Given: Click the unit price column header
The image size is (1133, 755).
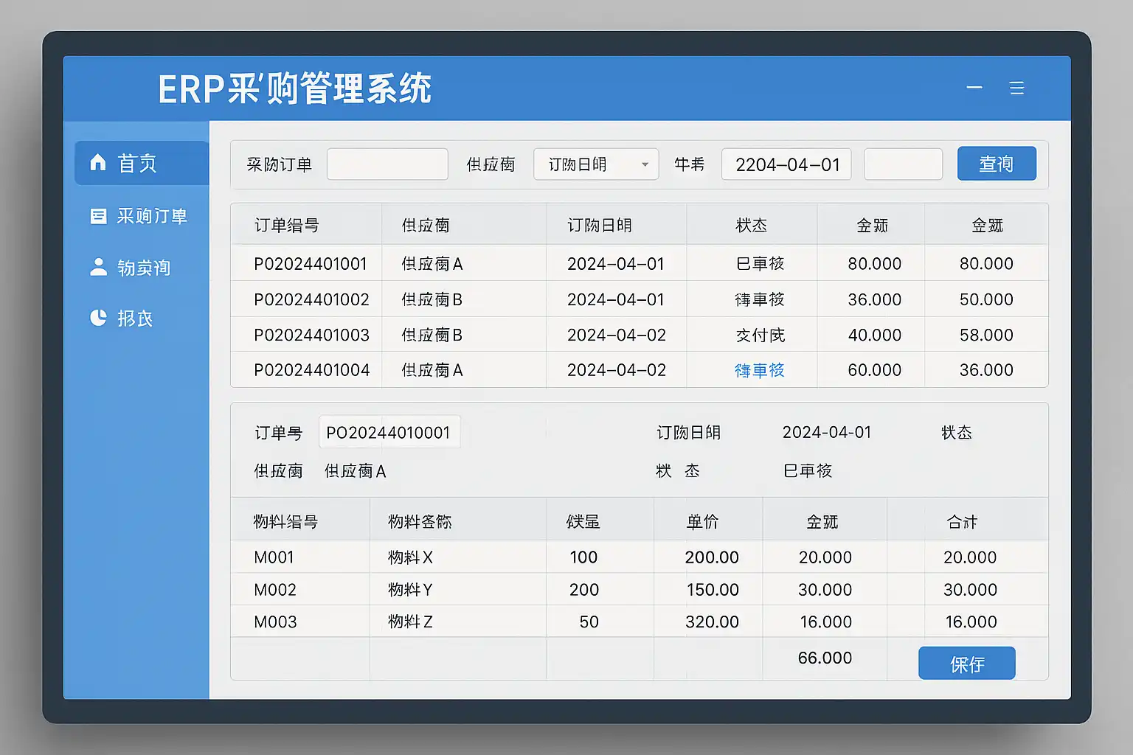Looking at the screenshot, I should [x=702, y=522].
